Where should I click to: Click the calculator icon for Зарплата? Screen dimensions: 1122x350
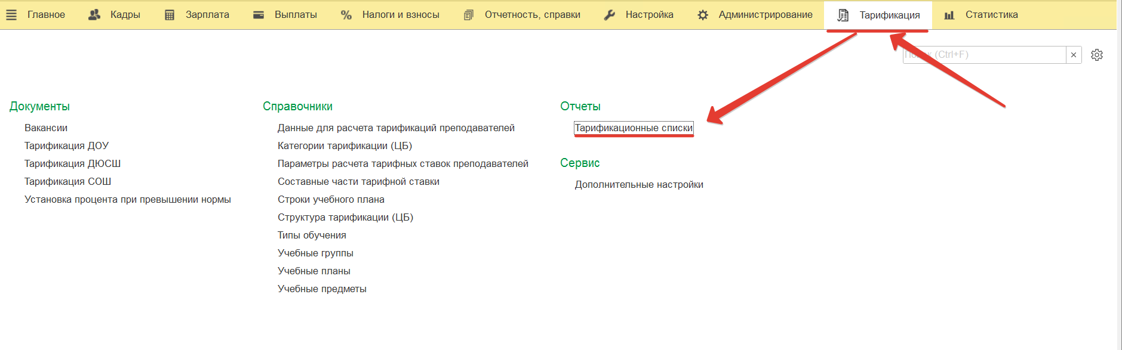click(x=170, y=15)
